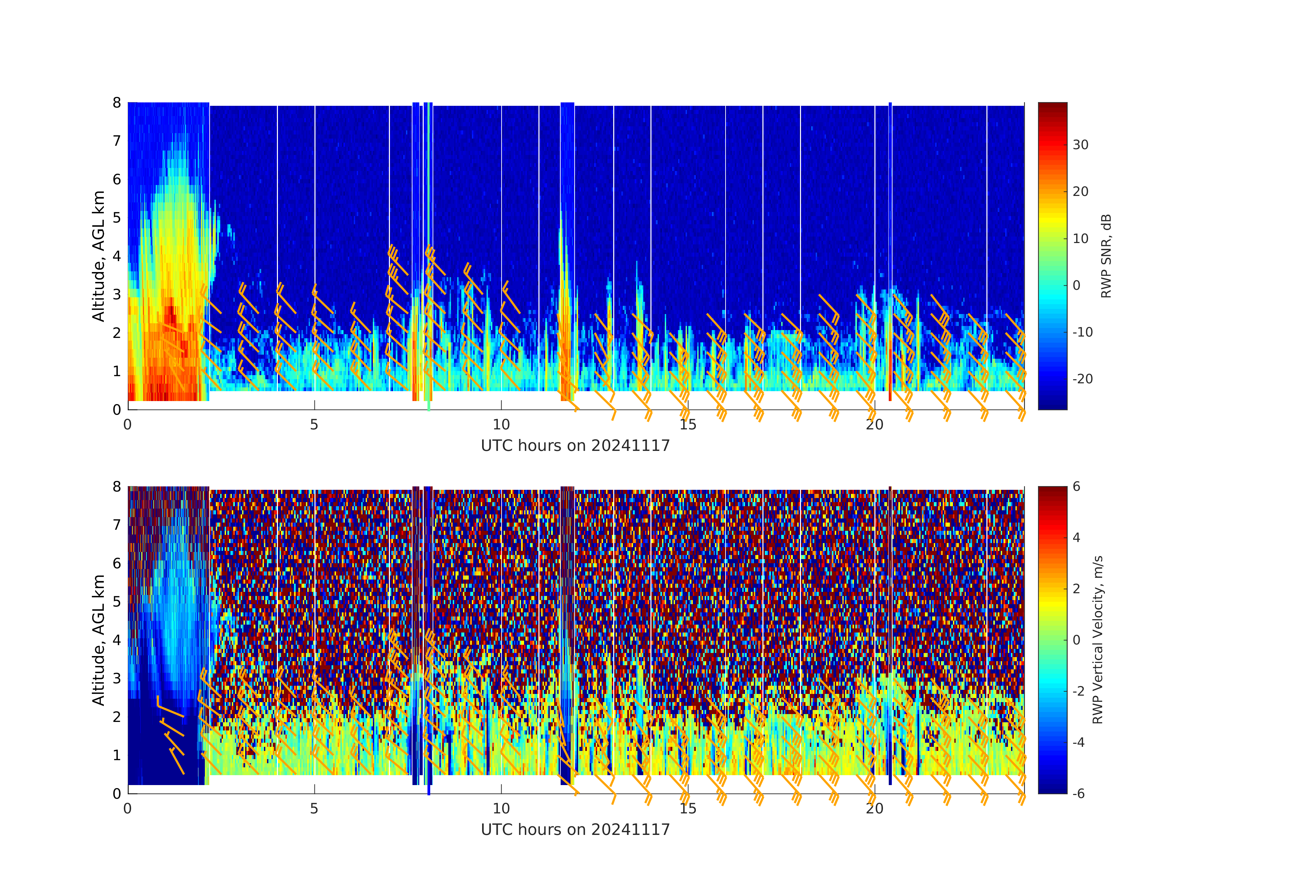The width and height of the screenshot is (1306, 896).
Task: Click altitude tick 8 on the top plot
Action: tap(116, 103)
